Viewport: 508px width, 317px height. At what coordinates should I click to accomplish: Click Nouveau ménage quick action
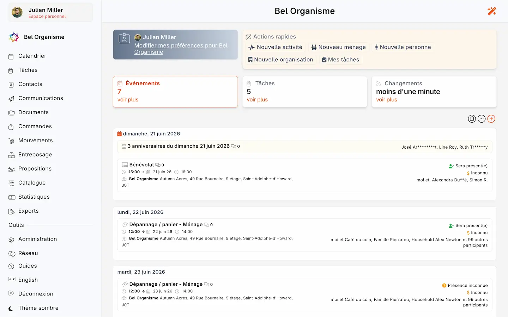[x=338, y=47]
